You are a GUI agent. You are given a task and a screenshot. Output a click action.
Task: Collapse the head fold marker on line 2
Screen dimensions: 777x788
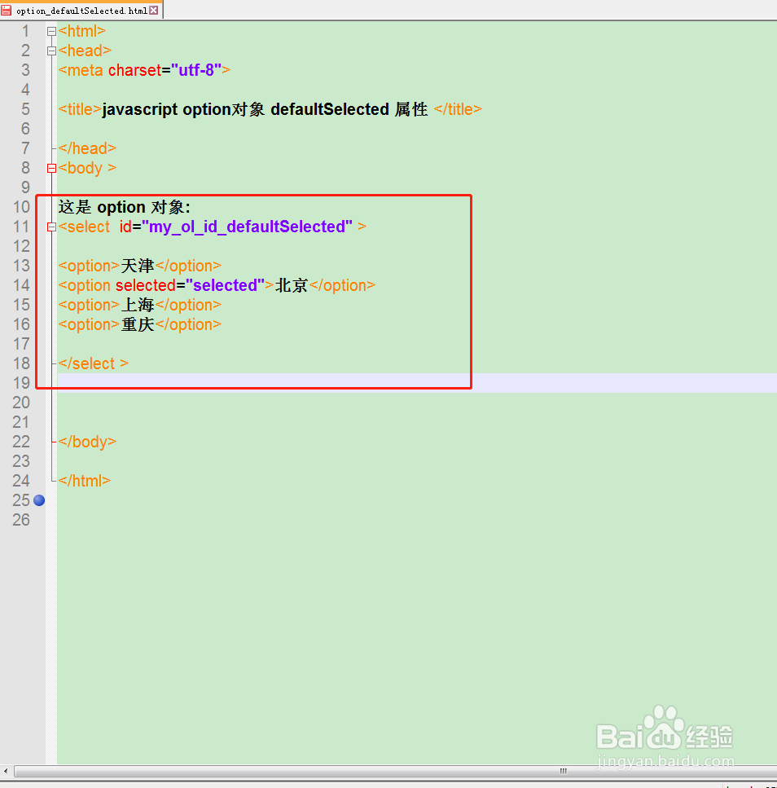51,51
